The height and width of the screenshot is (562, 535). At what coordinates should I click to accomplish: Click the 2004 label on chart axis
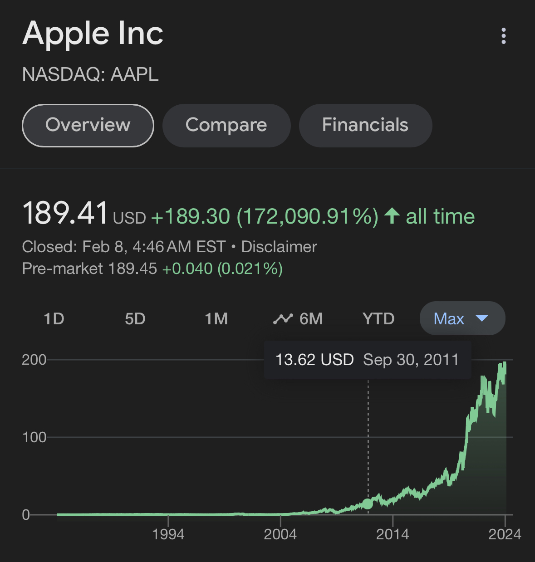click(280, 534)
